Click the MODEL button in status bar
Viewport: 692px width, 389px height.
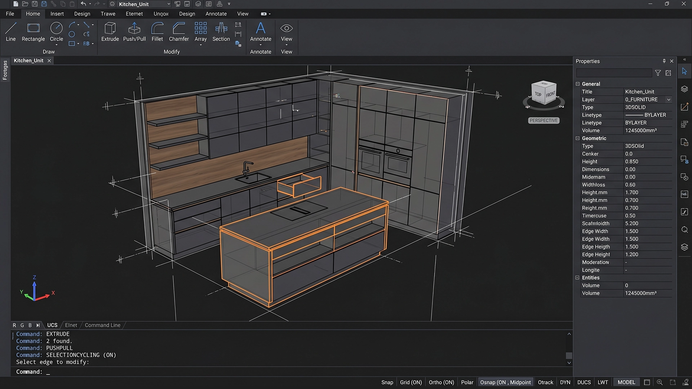626,382
